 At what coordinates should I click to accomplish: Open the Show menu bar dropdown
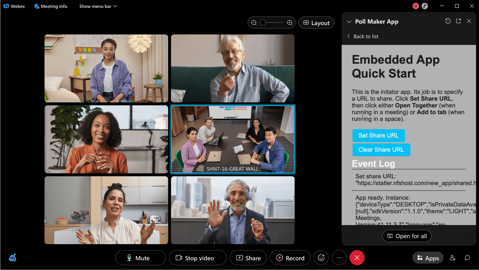(98, 6)
